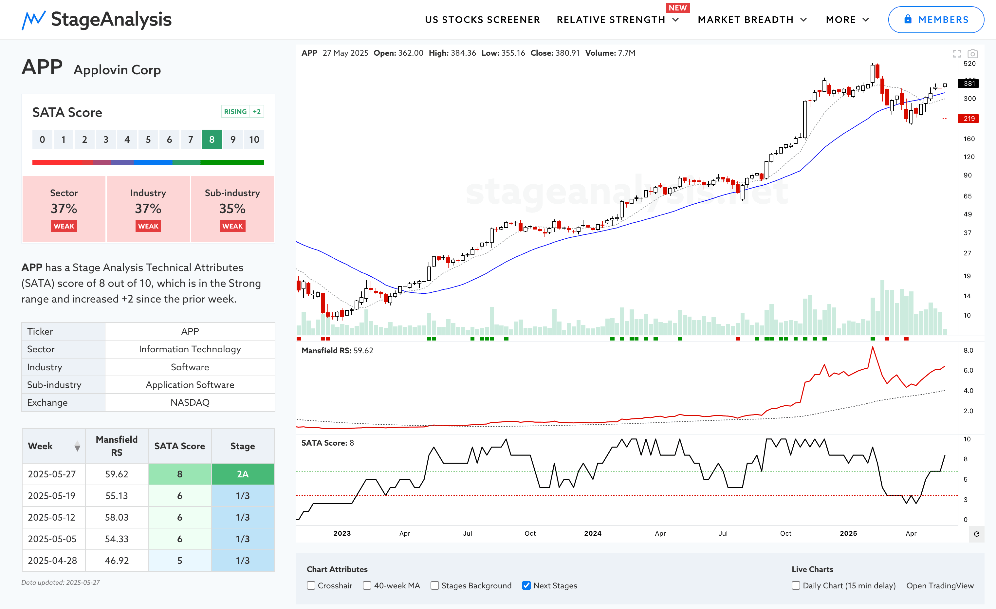Click the Industry 37% WEAK card

click(148, 209)
